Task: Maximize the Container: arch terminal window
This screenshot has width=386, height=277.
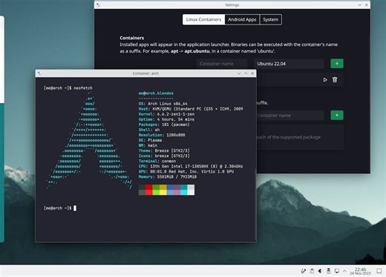Action: (246, 73)
